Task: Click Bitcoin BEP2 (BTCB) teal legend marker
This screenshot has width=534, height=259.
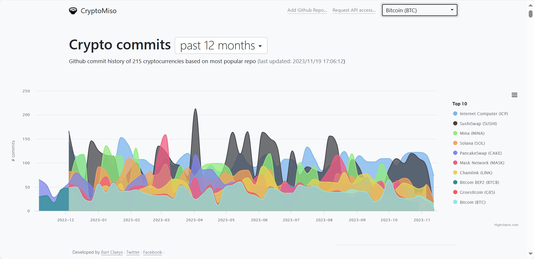Action: 455,182
